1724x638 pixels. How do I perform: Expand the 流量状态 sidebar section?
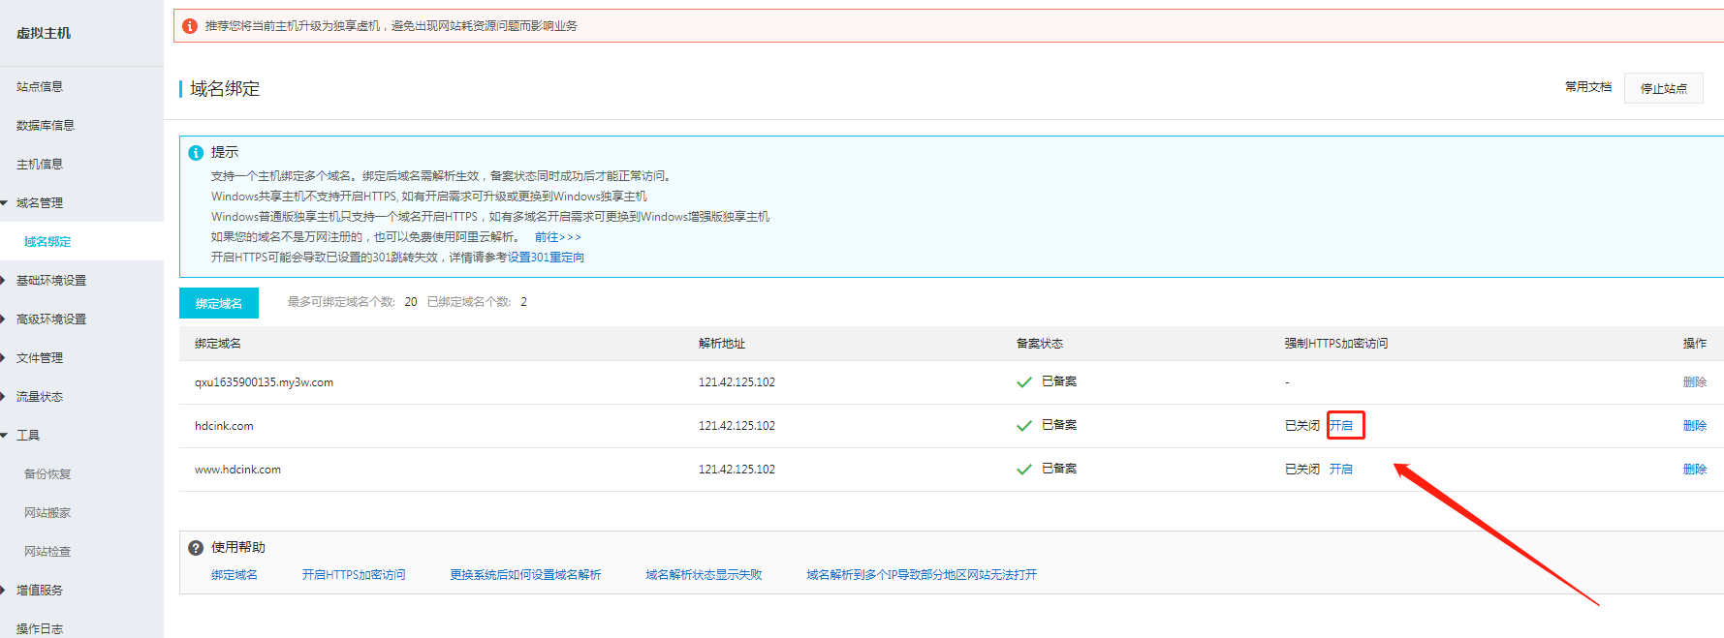pyautogui.click(x=4, y=397)
